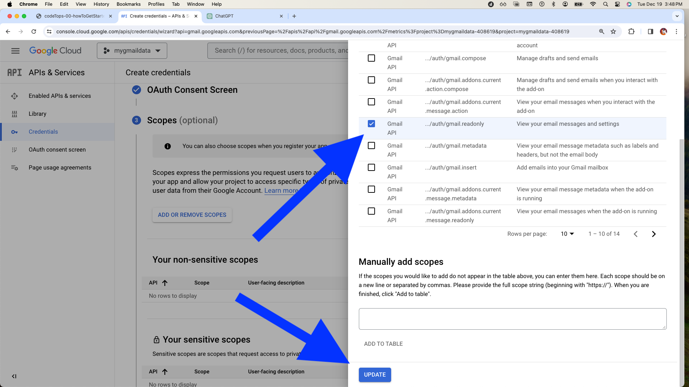Screen dimensions: 689x387
Task: Click the zoom magnifier icon in address bar
Action: (x=602, y=32)
